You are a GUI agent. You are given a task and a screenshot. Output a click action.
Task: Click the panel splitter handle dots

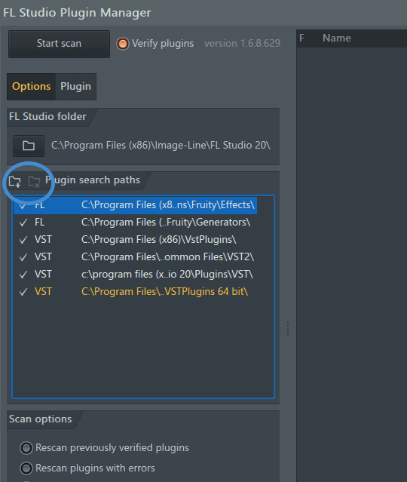tap(288, 329)
